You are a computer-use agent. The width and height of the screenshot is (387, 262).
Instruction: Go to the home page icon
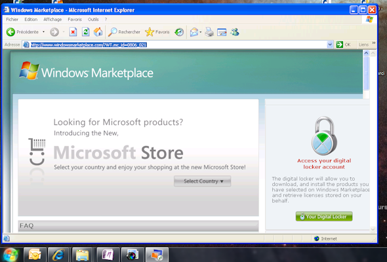tap(98, 32)
